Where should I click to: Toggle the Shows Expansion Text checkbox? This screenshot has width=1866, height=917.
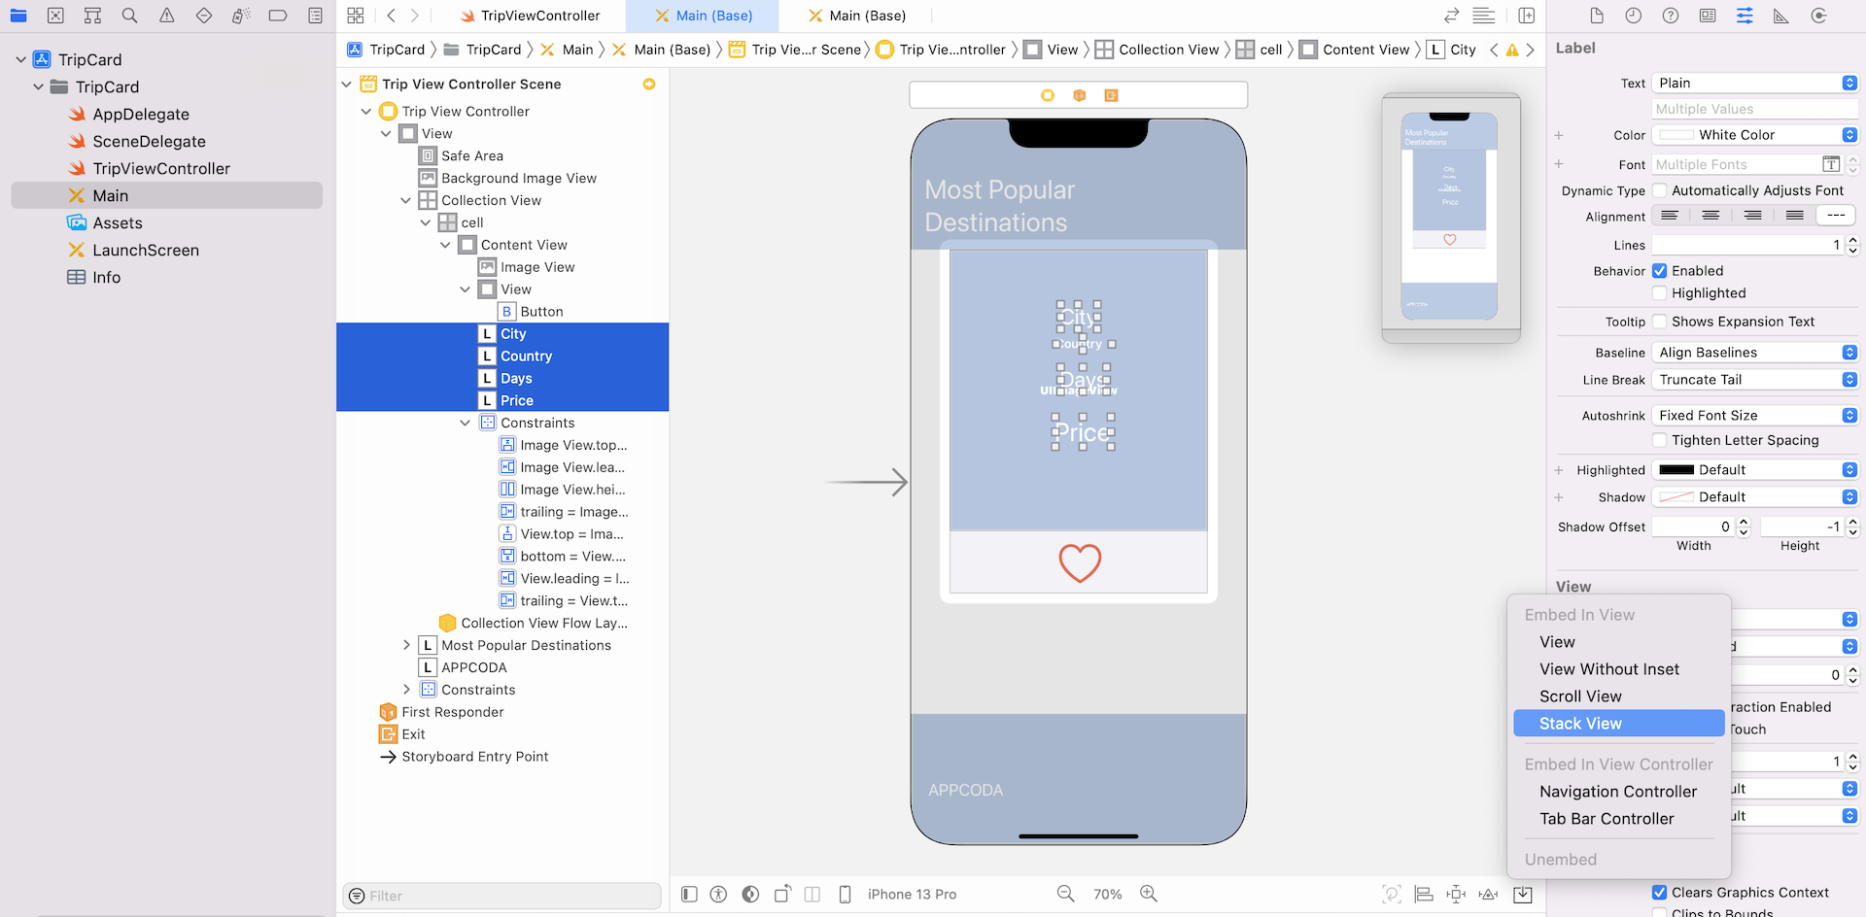[1660, 322]
